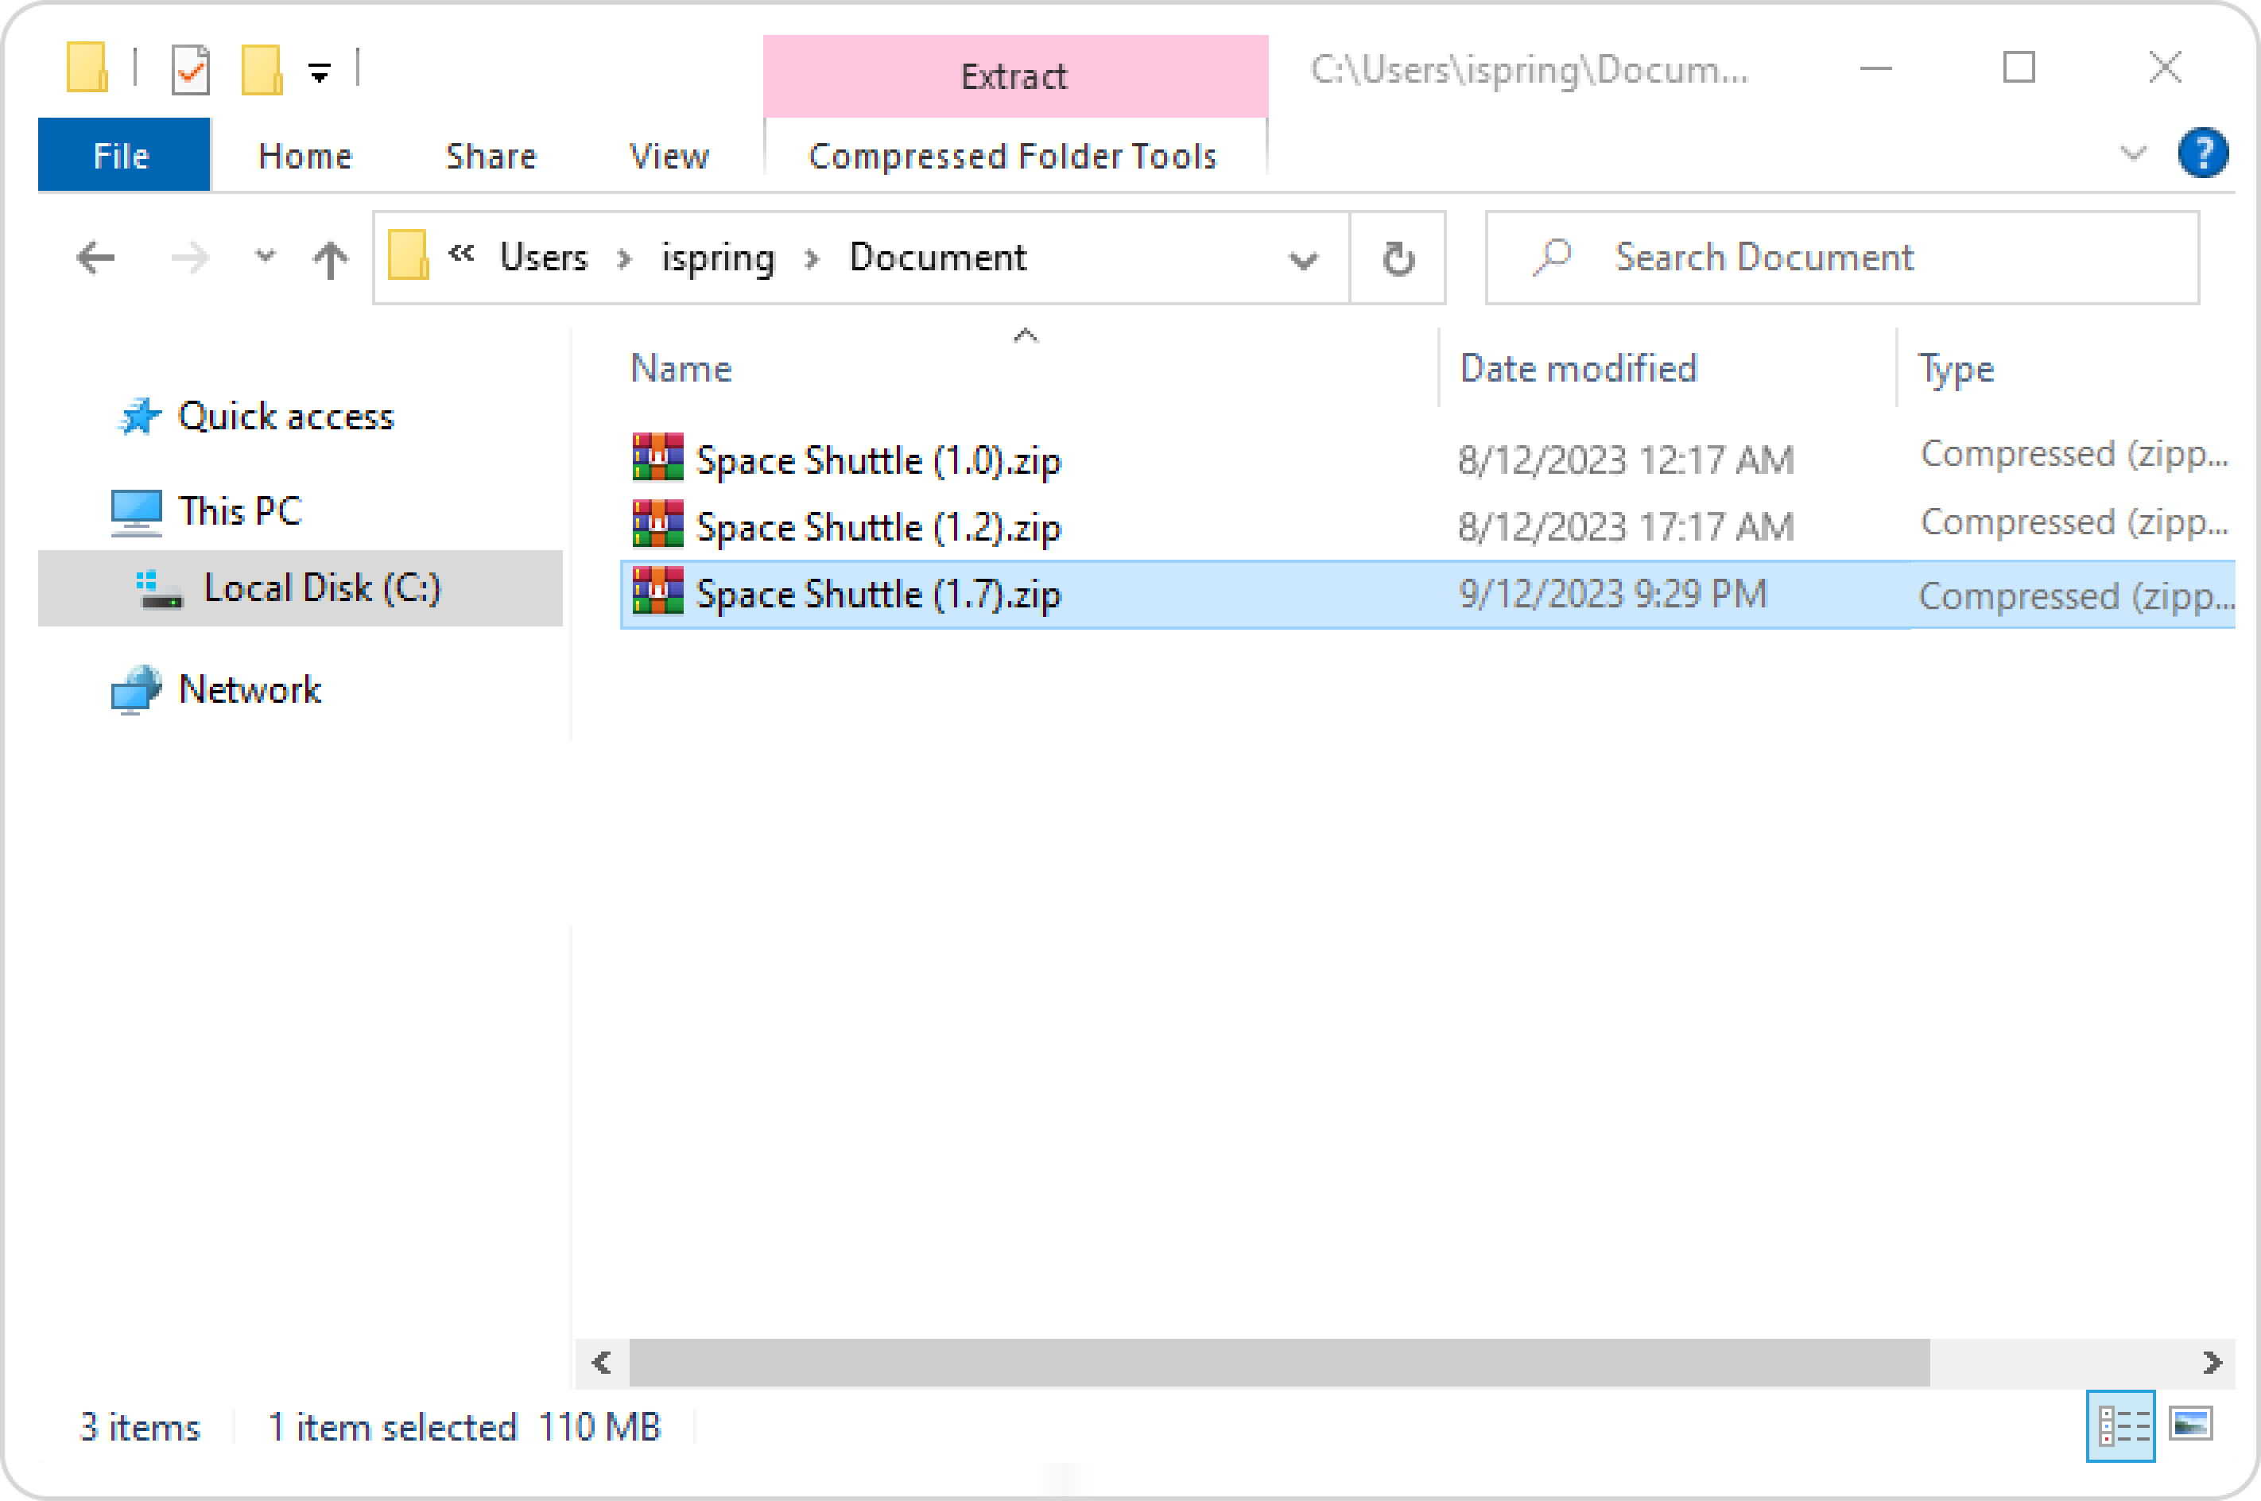Viewport: 2261px width, 1501px height.
Task: Click the sort direction arrow above Name
Action: 1026,335
